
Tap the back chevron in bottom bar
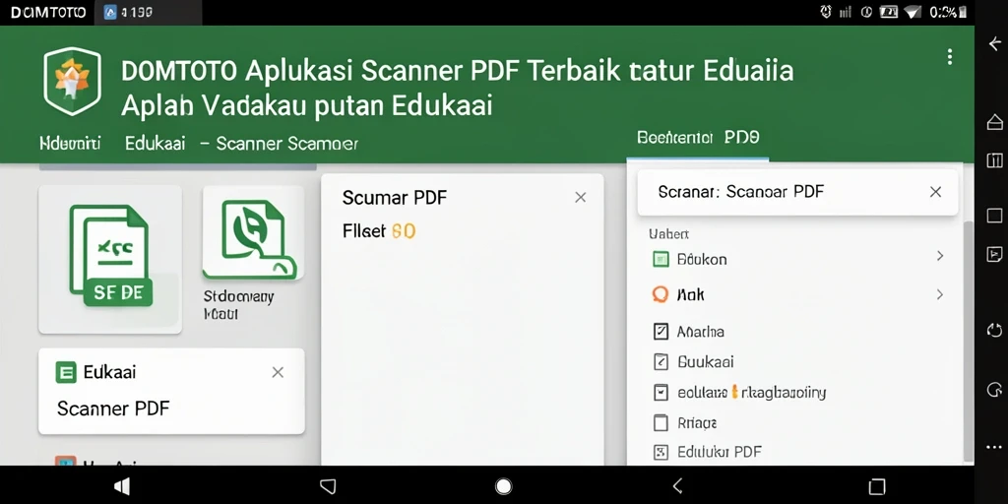pos(677,486)
